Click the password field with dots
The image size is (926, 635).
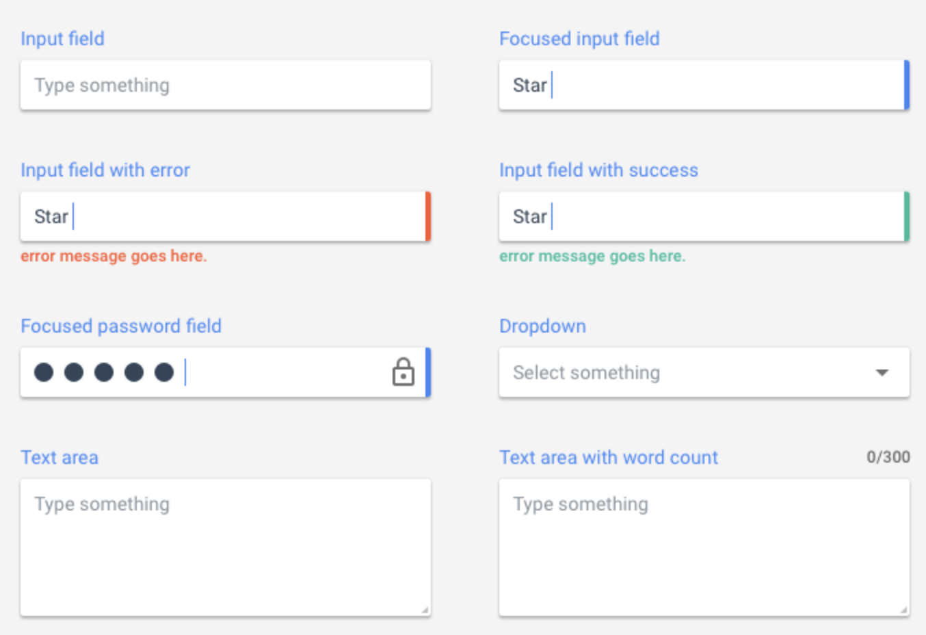pos(226,372)
